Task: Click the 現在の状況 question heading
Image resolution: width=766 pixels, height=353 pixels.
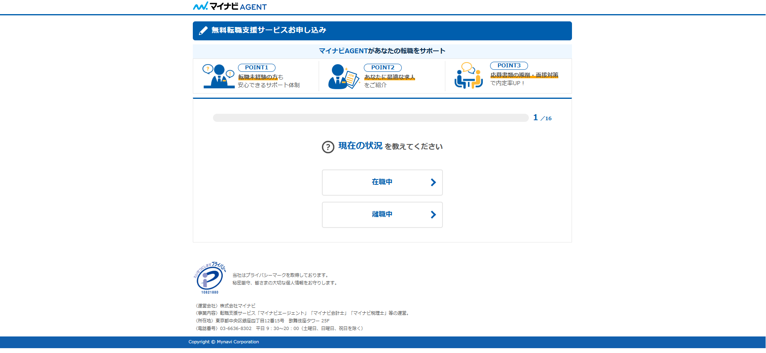Action: [x=360, y=146]
